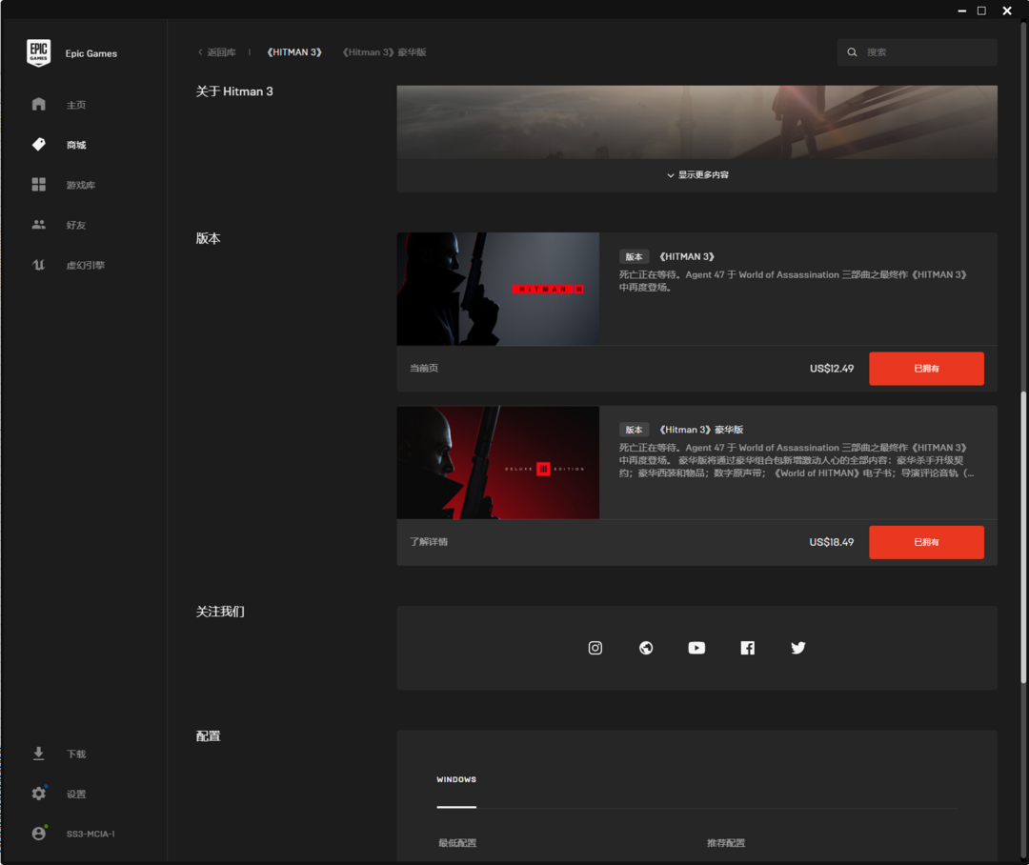This screenshot has height=865, width=1029.
Task: Open the YouTube social icon
Action: (x=696, y=648)
